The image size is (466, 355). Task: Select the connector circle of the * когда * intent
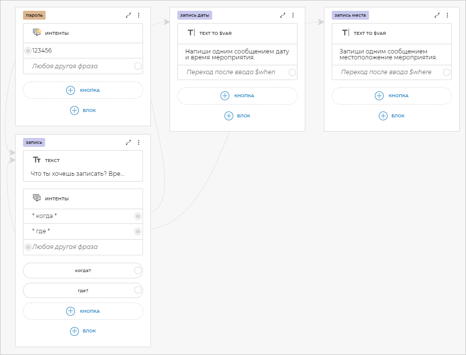138,216
